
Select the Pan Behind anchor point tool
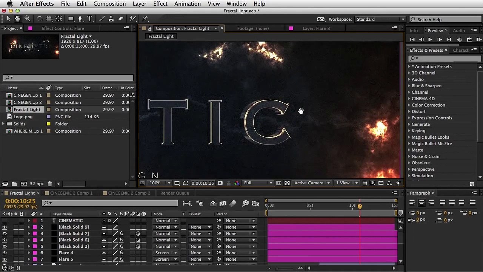[x=59, y=19]
